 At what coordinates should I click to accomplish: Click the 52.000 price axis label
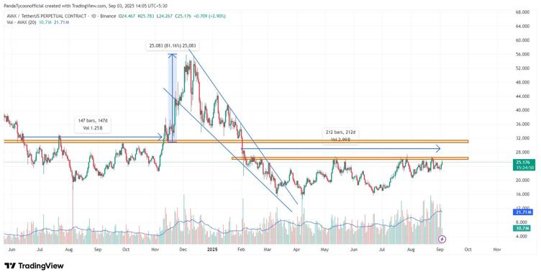coord(522,68)
